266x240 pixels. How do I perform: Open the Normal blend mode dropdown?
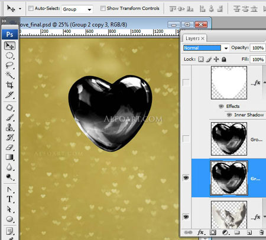point(206,48)
